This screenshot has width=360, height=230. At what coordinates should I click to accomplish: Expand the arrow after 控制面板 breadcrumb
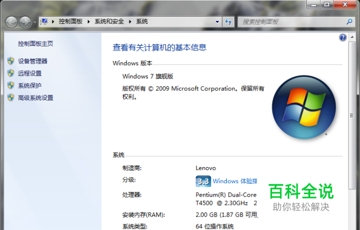point(88,21)
